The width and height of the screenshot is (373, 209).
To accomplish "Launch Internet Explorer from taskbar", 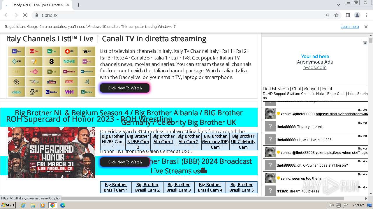I will pos(23,205).
